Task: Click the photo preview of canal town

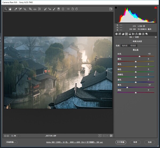Action: click(x=58, y=73)
